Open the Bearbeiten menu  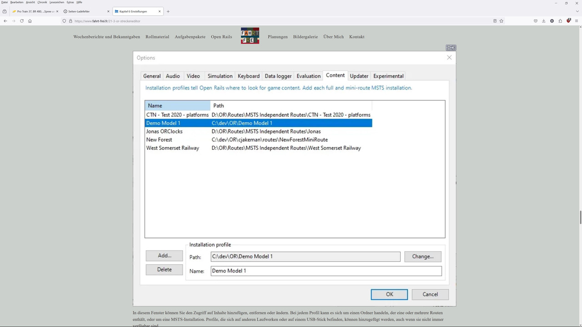(17, 2)
